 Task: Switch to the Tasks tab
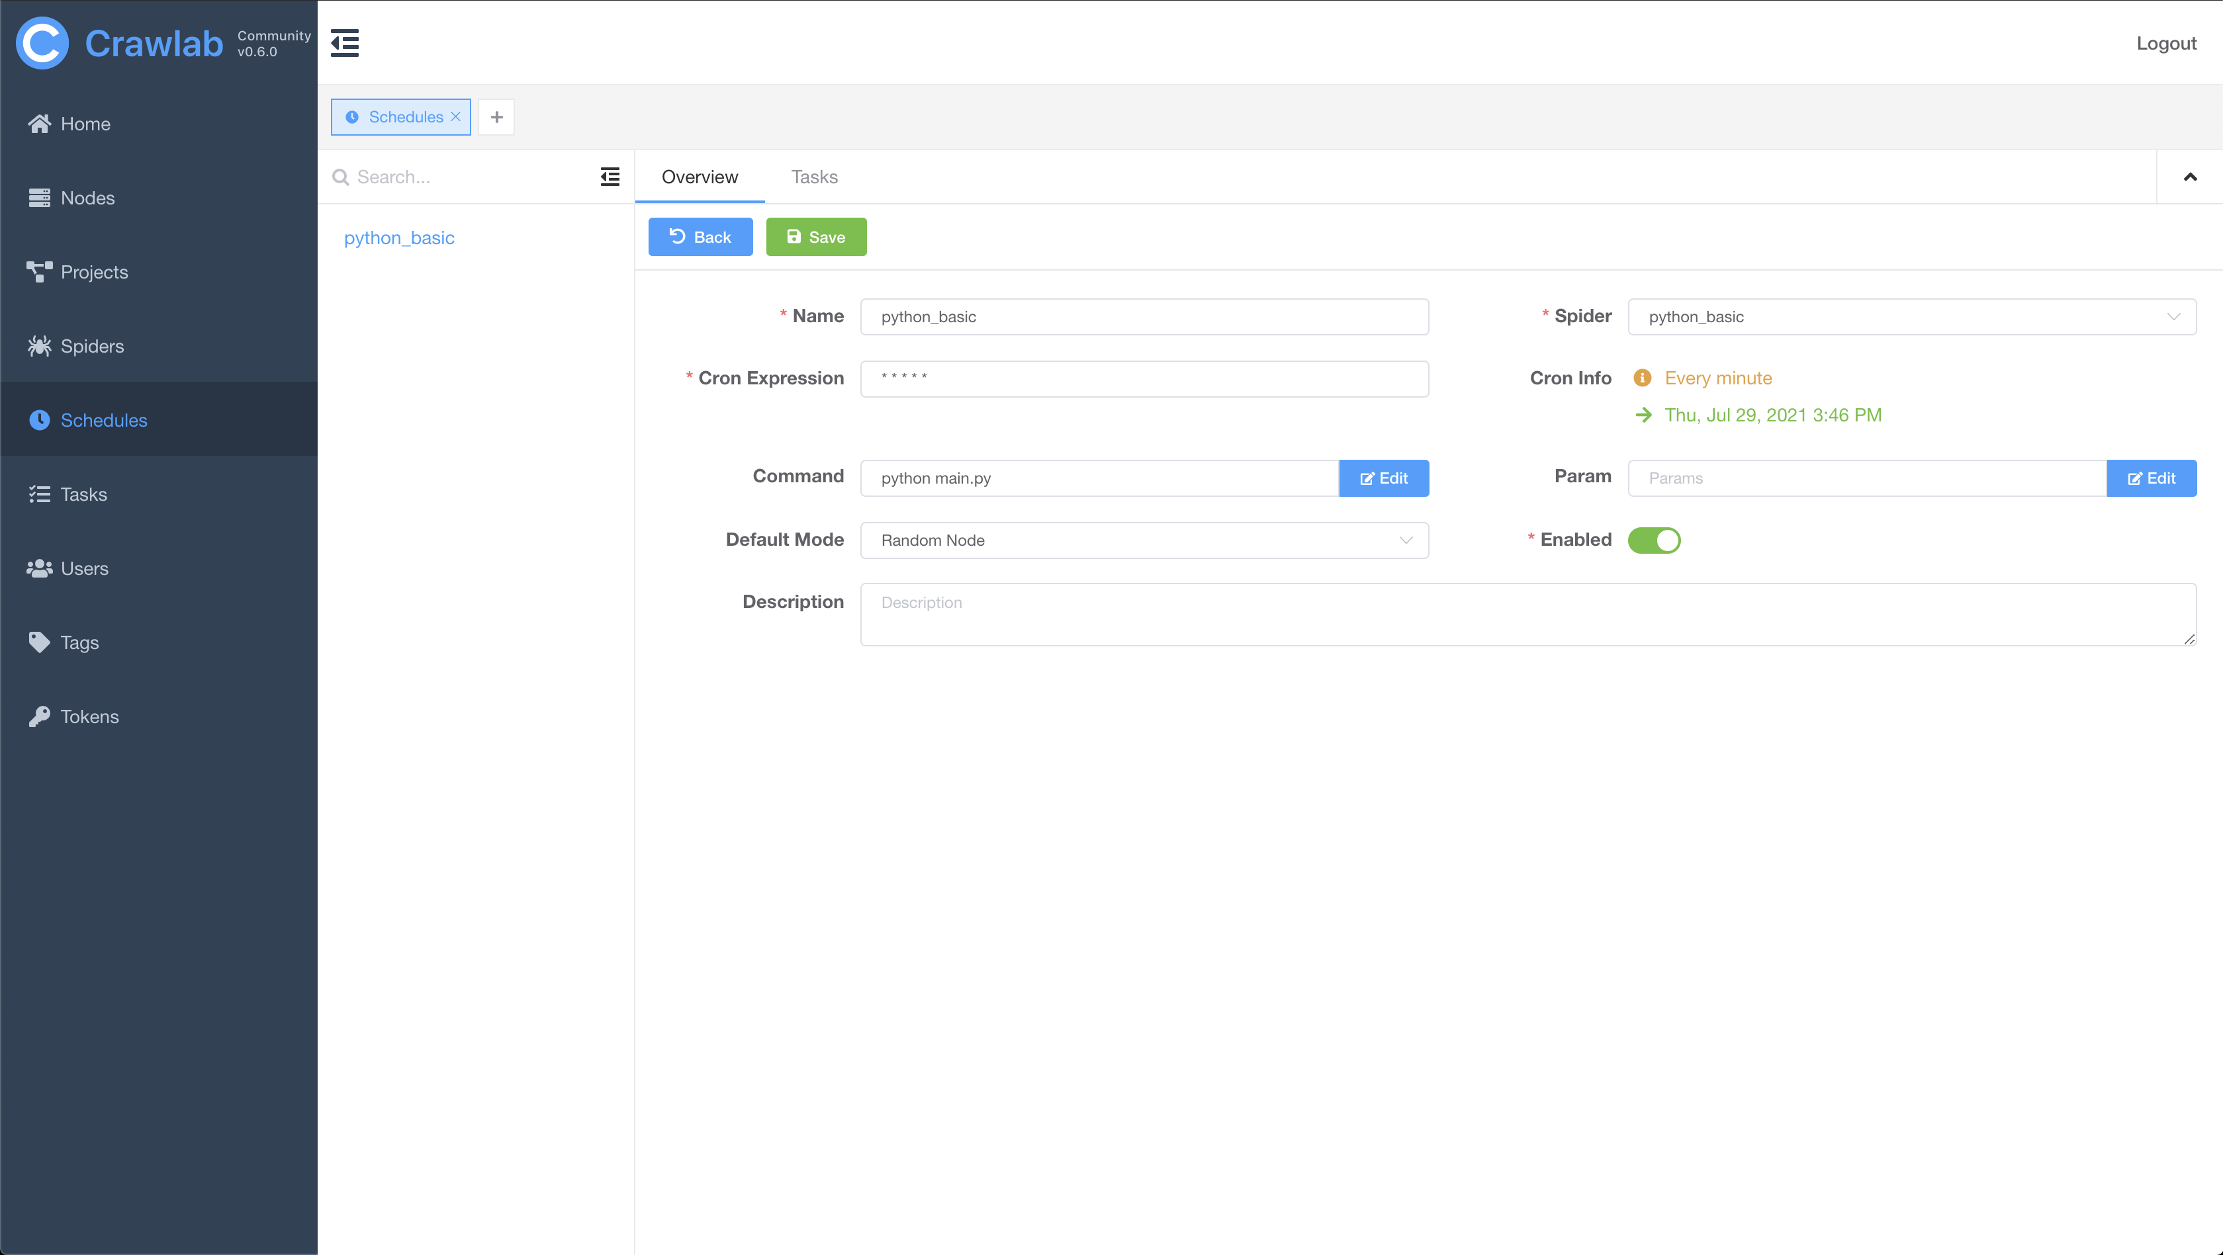click(814, 177)
